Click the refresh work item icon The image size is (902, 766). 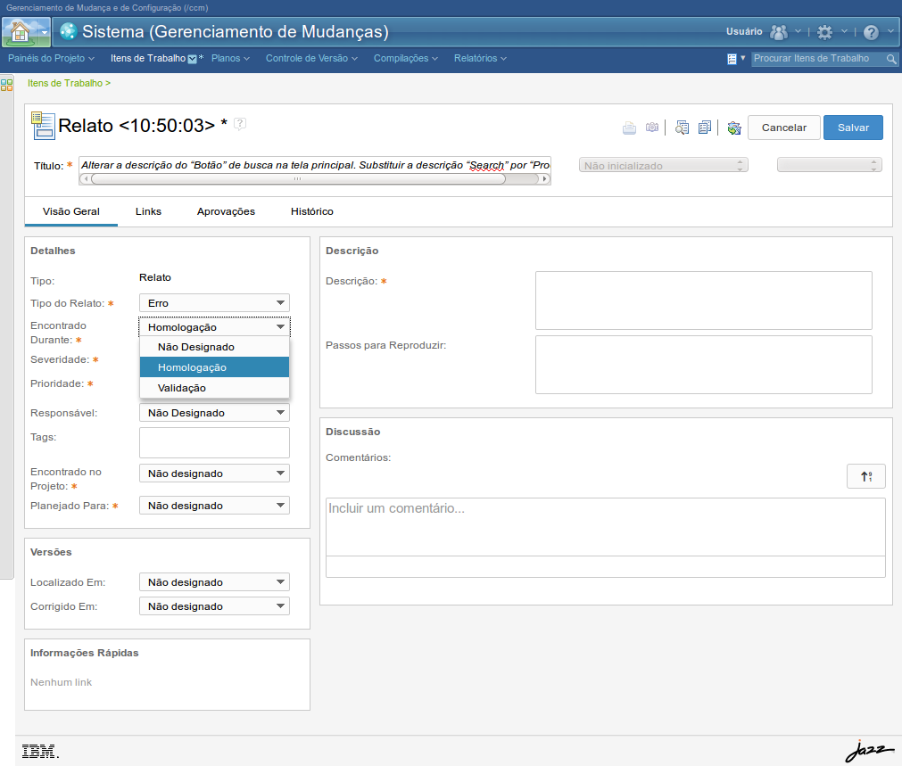click(x=734, y=128)
